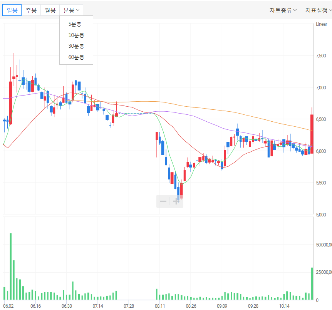
Task: Collapse the 분봉 minute chart dropdown
Action: pyautogui.click(x=71, y=10)
